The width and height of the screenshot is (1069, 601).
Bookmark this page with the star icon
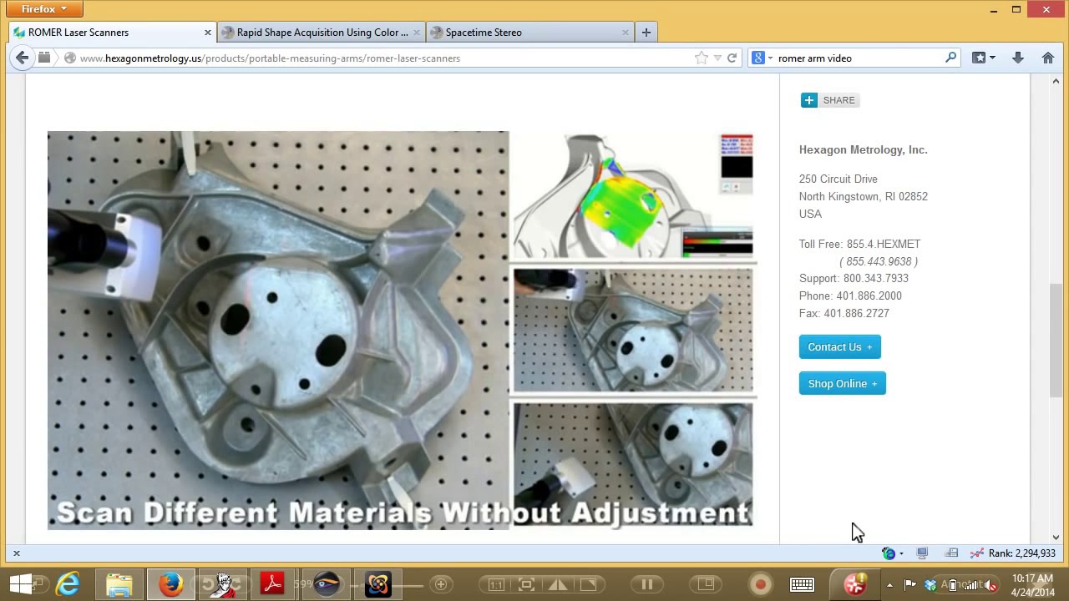(701, 58)
